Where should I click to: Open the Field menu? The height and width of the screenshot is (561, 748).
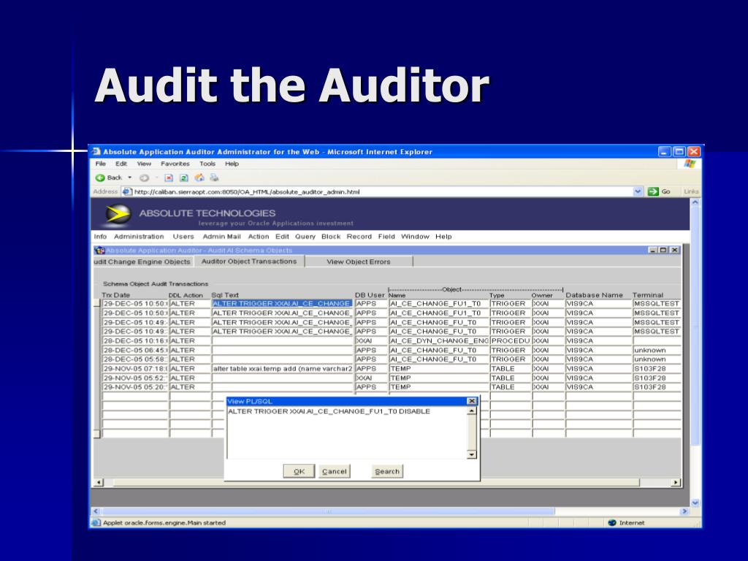point(386,237)
